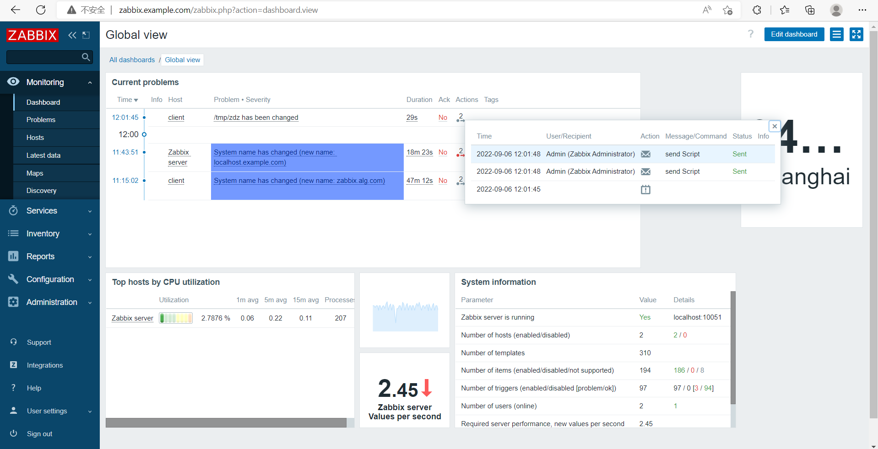Screen dimensions: 878x449
Task: Click the client host in the 11:15:02 row
Action: pos(176,181)
